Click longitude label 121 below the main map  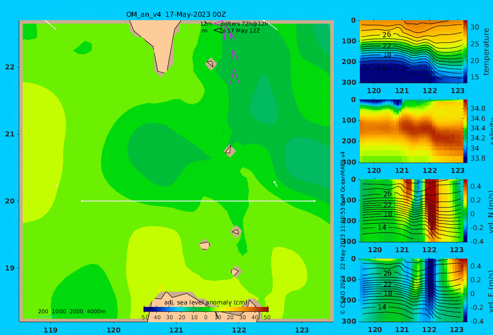coord(176,330)
